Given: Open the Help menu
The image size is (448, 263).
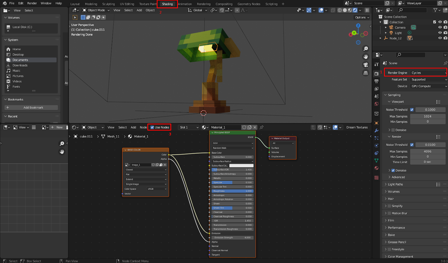Looking at the screenshot, I should (x=59, y=3).
